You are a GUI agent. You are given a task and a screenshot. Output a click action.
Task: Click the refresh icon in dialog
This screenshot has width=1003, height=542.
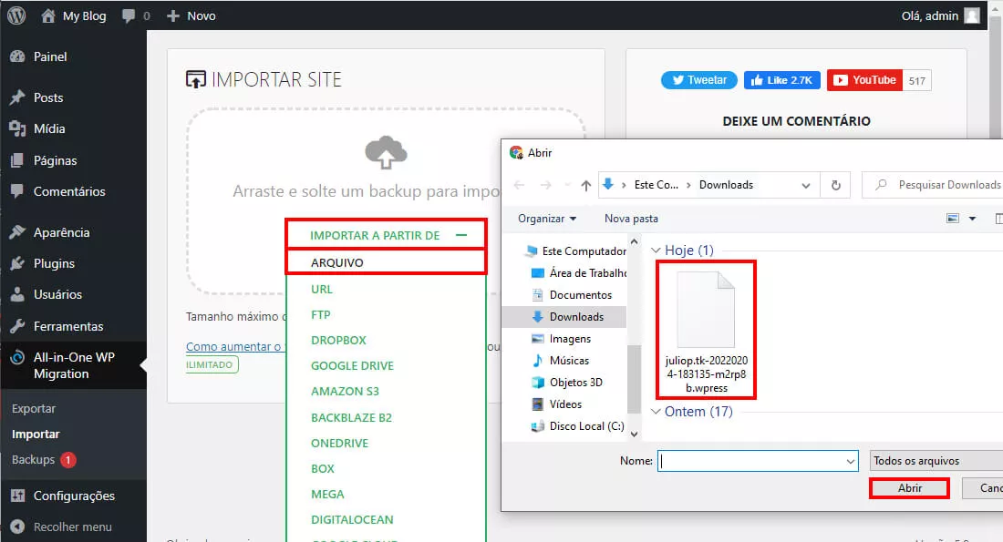click(x=835, y=185)
